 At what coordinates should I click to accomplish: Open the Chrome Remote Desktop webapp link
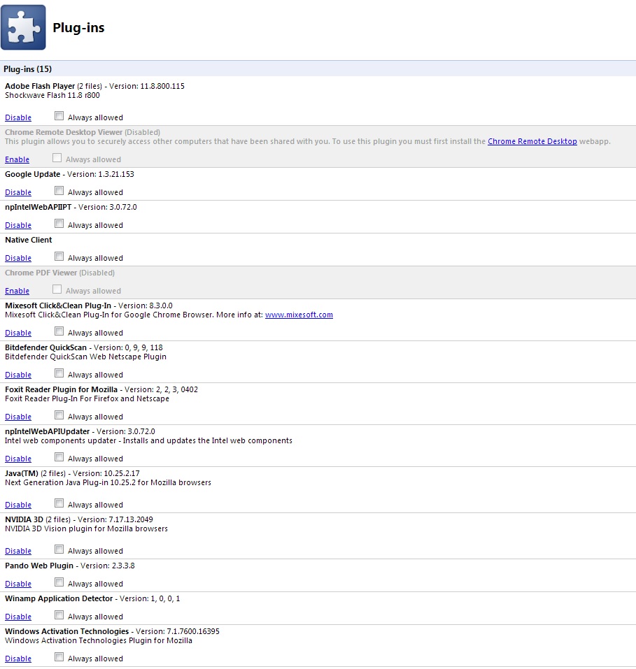(x=532, y=141)
